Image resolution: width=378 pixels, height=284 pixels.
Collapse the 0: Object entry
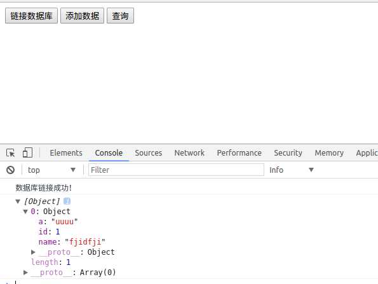point(25,212)
